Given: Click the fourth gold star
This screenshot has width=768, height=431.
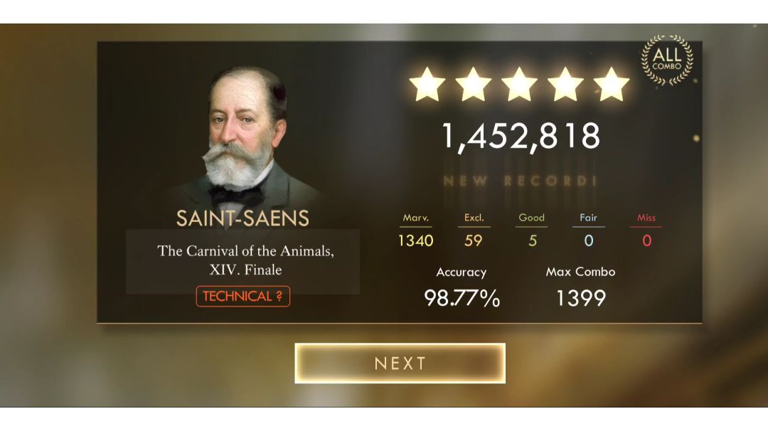Looking at the screenshot, I should [x=565, y=85].
